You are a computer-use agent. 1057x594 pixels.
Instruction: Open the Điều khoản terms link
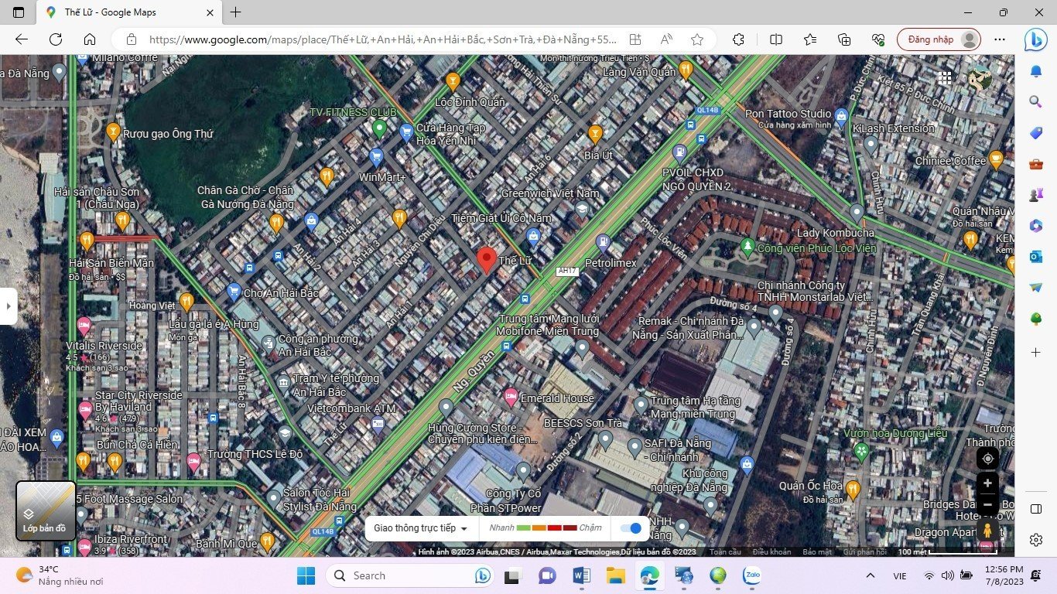click(771, 552)
